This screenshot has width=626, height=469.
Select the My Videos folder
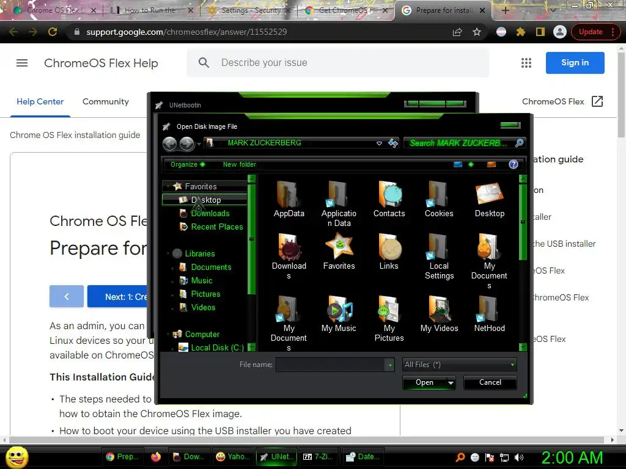click(x=439, y=313)
